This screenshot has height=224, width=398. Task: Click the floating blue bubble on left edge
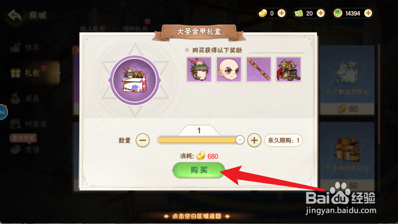click(x=2, y=112)
